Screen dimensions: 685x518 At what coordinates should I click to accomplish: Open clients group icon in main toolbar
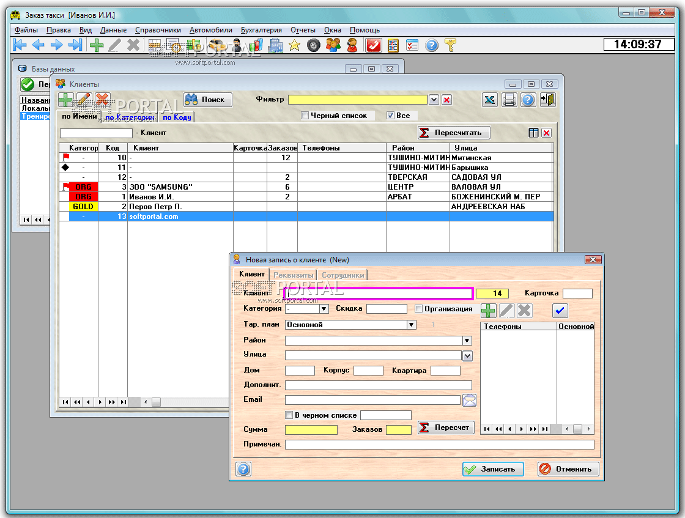click(x=333, y=45)
